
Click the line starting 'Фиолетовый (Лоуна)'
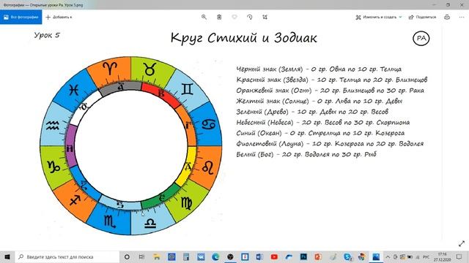(x=330, y=144)
